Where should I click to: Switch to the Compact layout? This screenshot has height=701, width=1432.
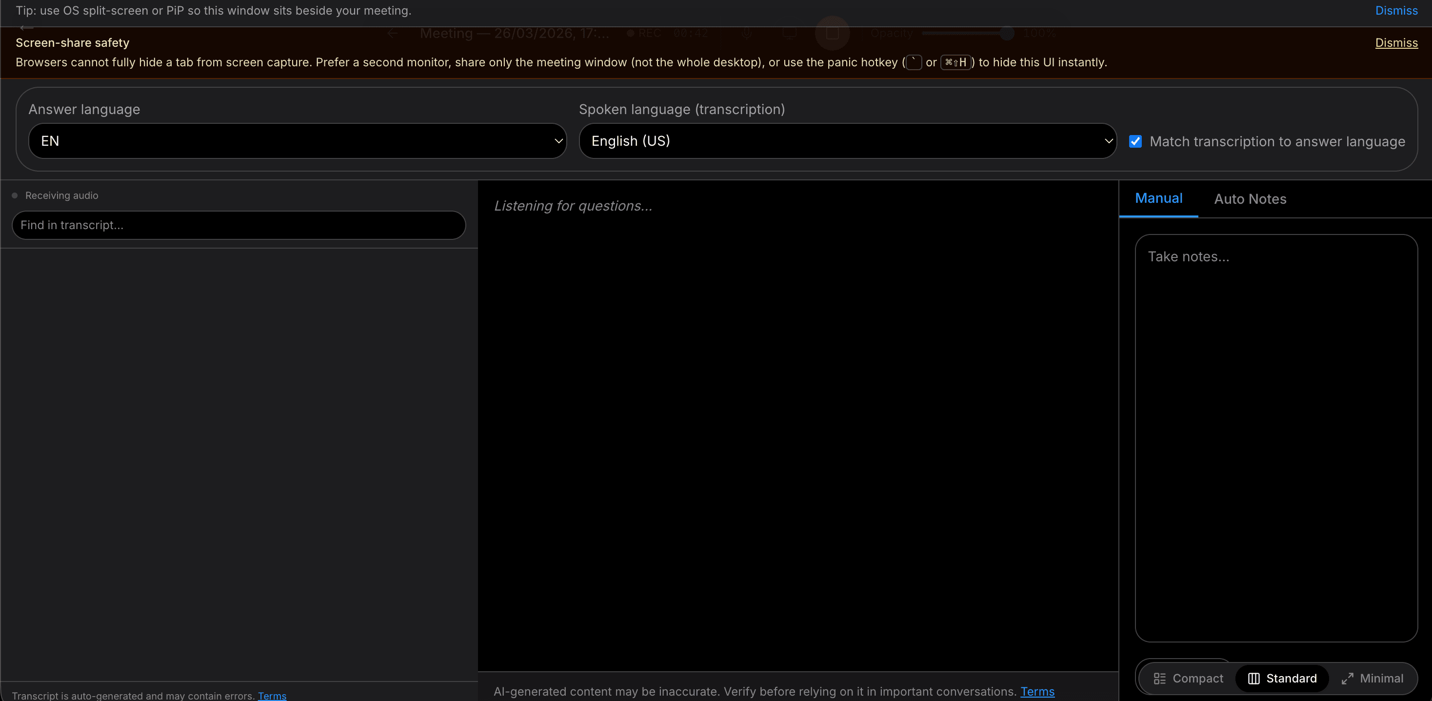(1188, 678)
